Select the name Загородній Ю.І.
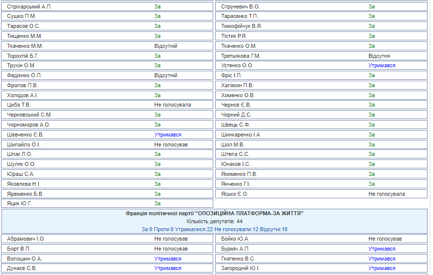The image size is (433, 275). 240,269
